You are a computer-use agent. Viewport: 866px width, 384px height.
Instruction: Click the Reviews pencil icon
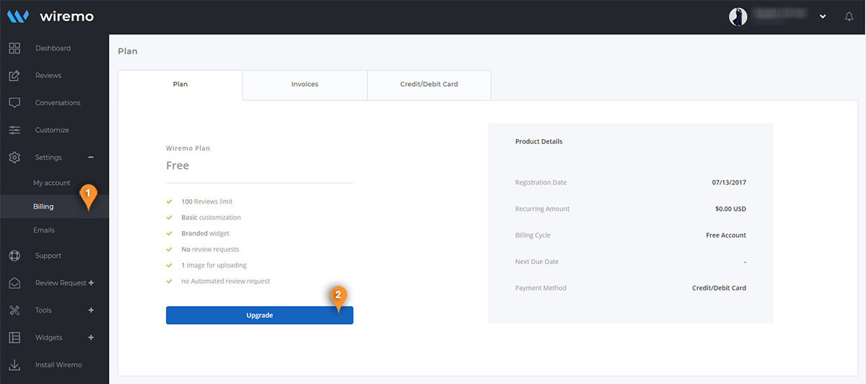point(14,76)
